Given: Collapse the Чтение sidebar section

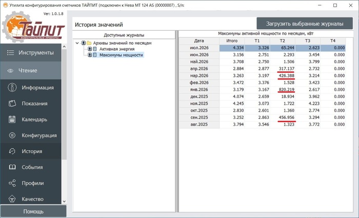Looking at the screenshot, I should pyautogui.click(x=31, y=71).
